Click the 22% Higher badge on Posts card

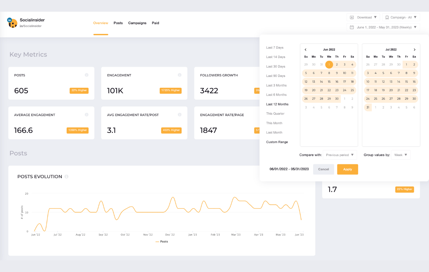coord(79,90)
